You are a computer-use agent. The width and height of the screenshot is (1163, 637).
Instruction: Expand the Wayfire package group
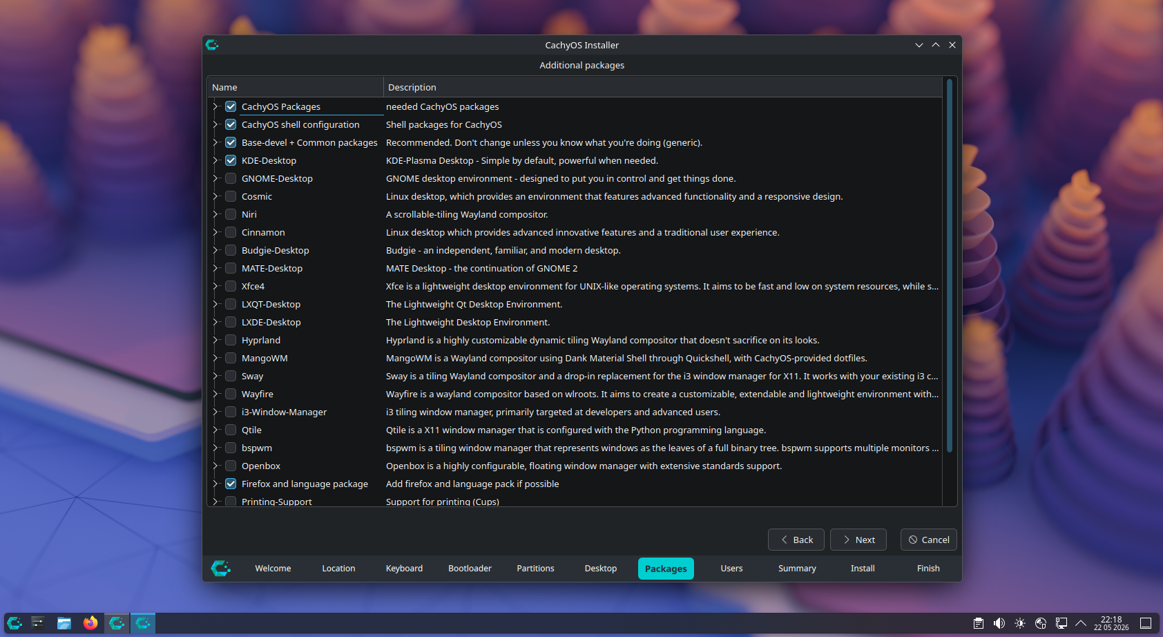click(x=215, y=394)
